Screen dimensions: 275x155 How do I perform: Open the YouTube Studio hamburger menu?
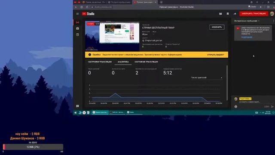coord(77,14)
